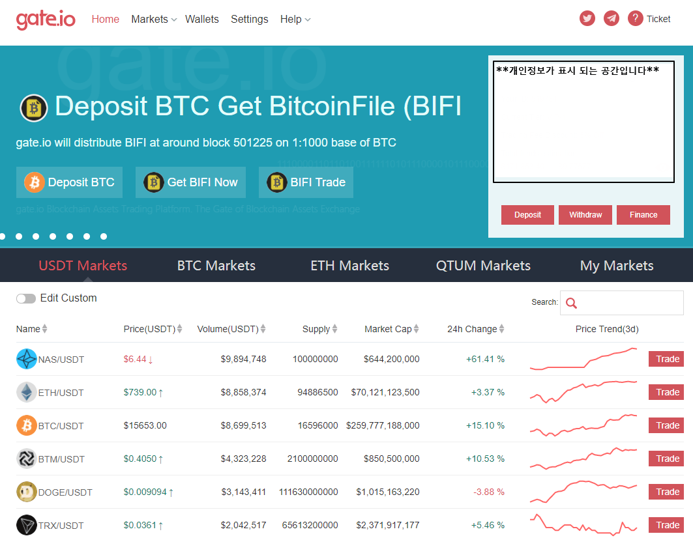Click Trade for TRX/USDT
The width and height of the screenshot is (693, 538).
(666, 525)
